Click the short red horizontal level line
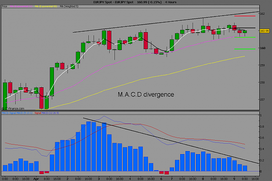 [245, 16]
